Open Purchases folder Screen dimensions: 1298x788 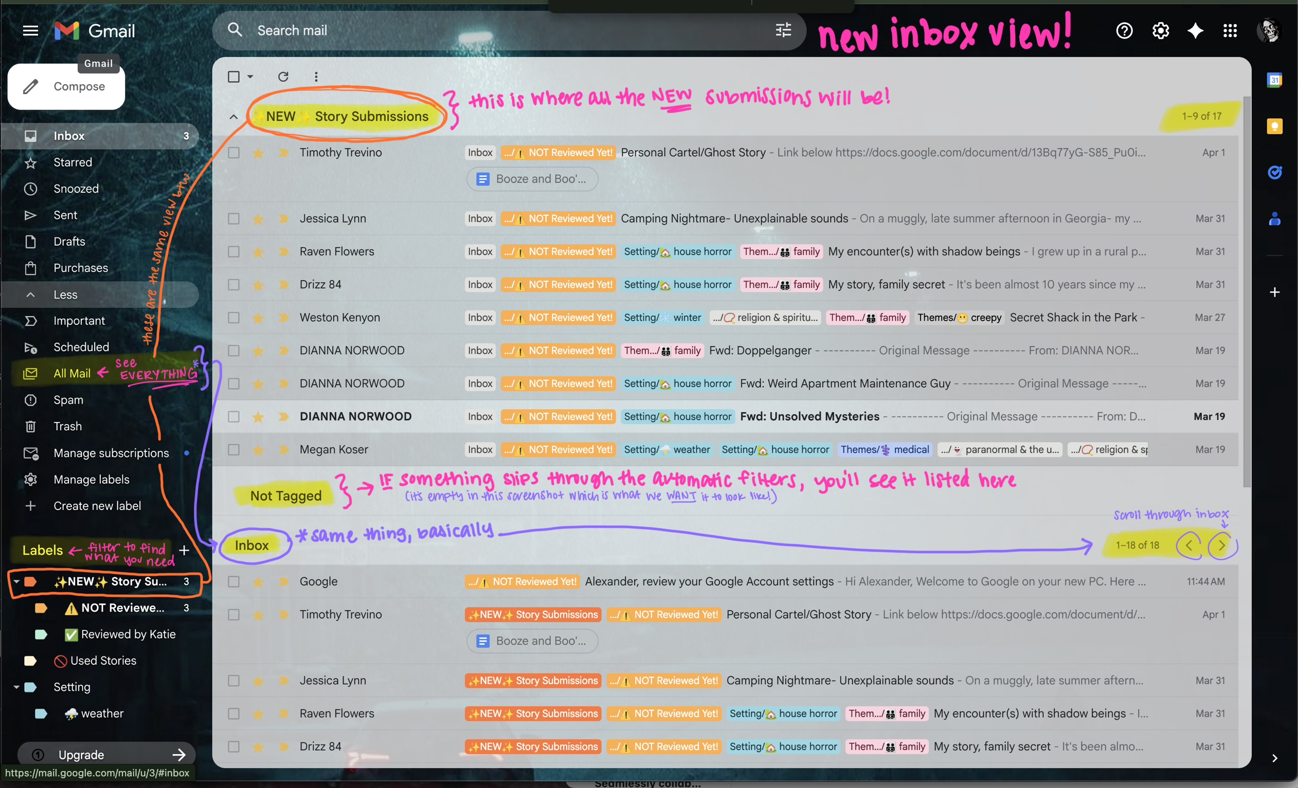tap(100, 268)
